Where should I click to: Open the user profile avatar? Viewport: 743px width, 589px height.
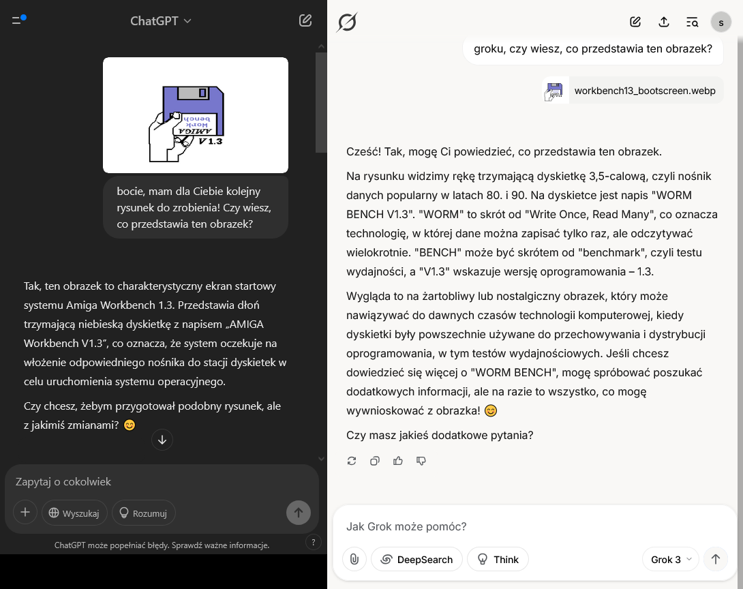pos(721,22)
